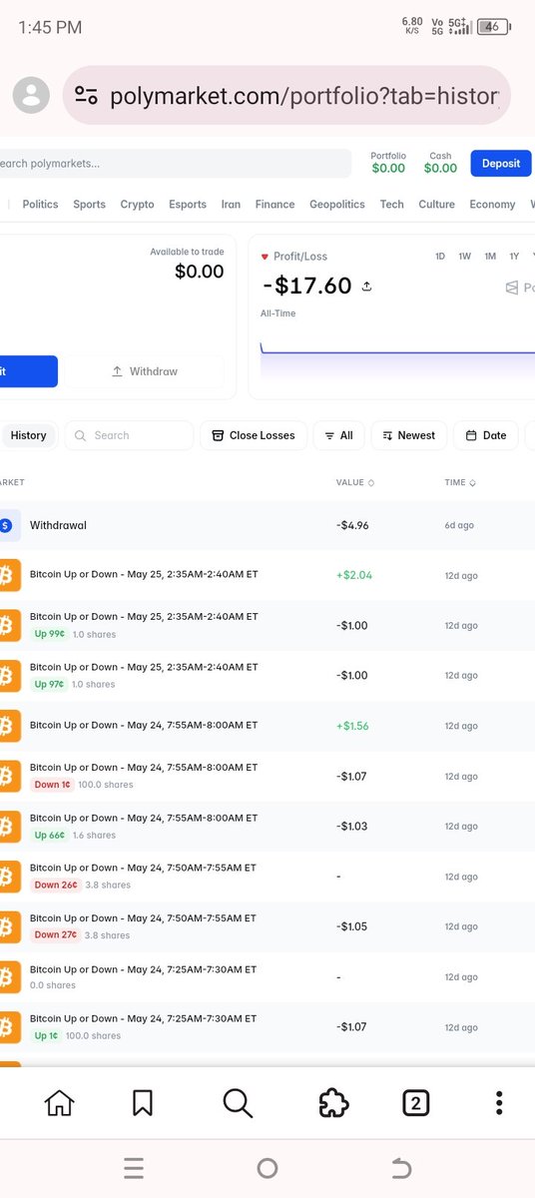Select 1Y profit/loss timeframe

tap(514, 257)
